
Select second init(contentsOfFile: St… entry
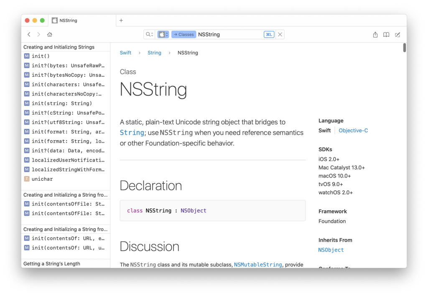point(66,213)
